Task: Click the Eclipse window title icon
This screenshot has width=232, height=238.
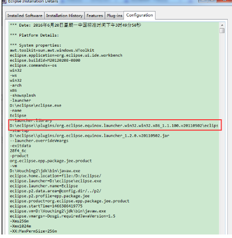Action: coord(4,2)
